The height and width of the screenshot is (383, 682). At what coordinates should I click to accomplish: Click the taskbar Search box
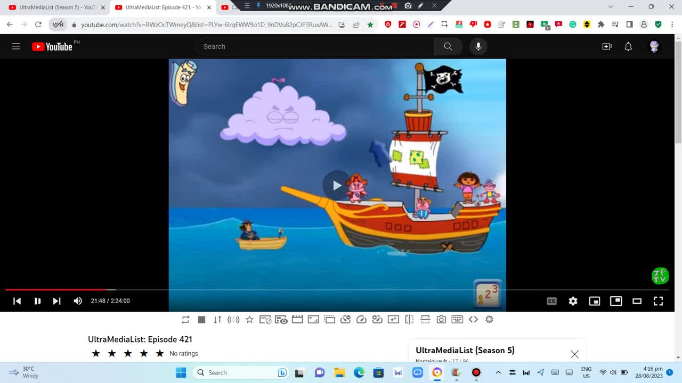point(240,372)
